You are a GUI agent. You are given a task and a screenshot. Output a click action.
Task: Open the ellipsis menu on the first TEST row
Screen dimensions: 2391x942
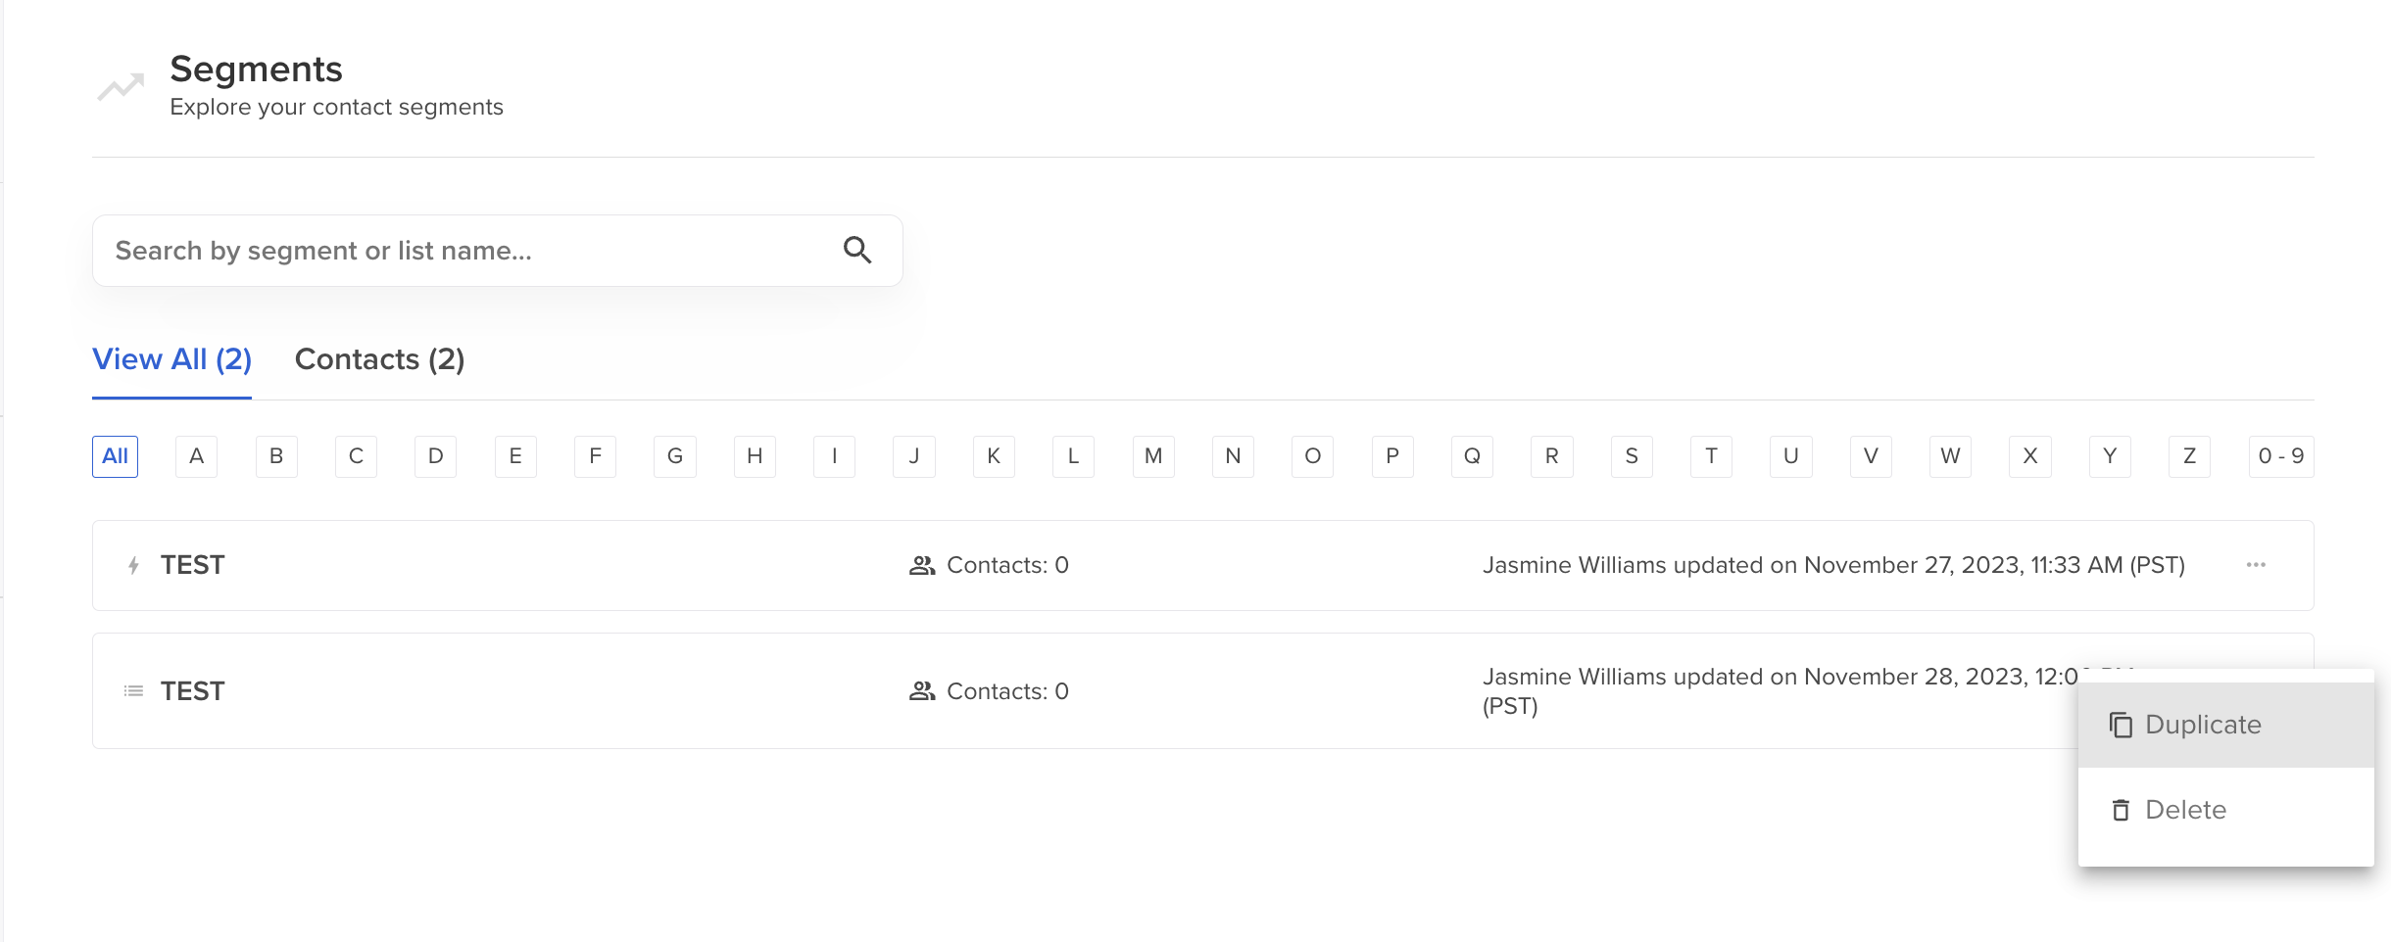click(2257, 565)
